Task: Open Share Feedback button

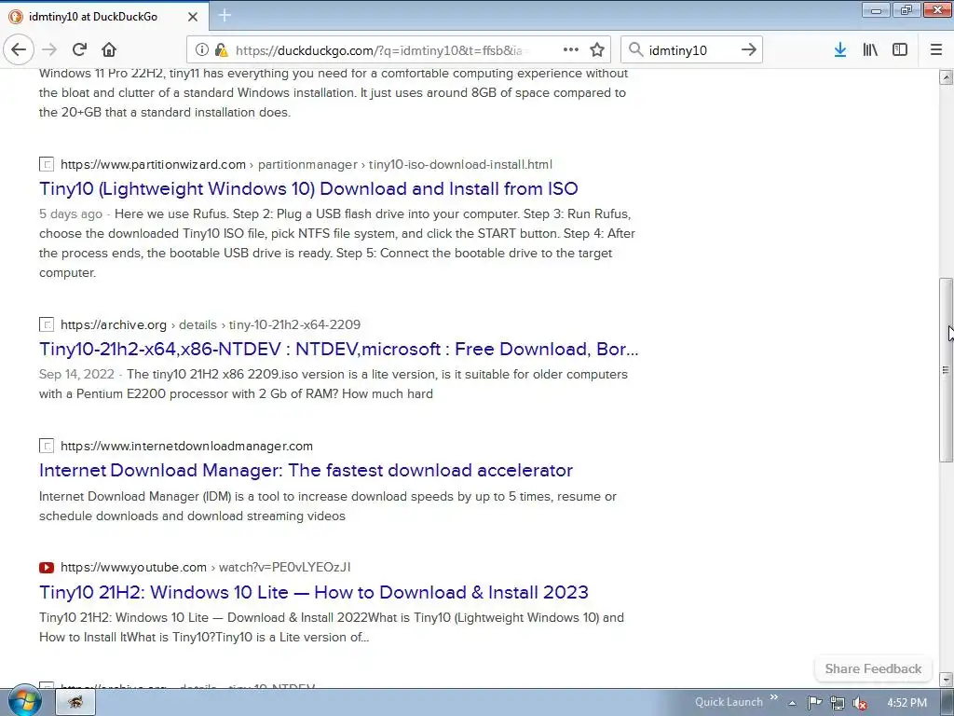Action: pyautogui.click(x=873, y=668)
